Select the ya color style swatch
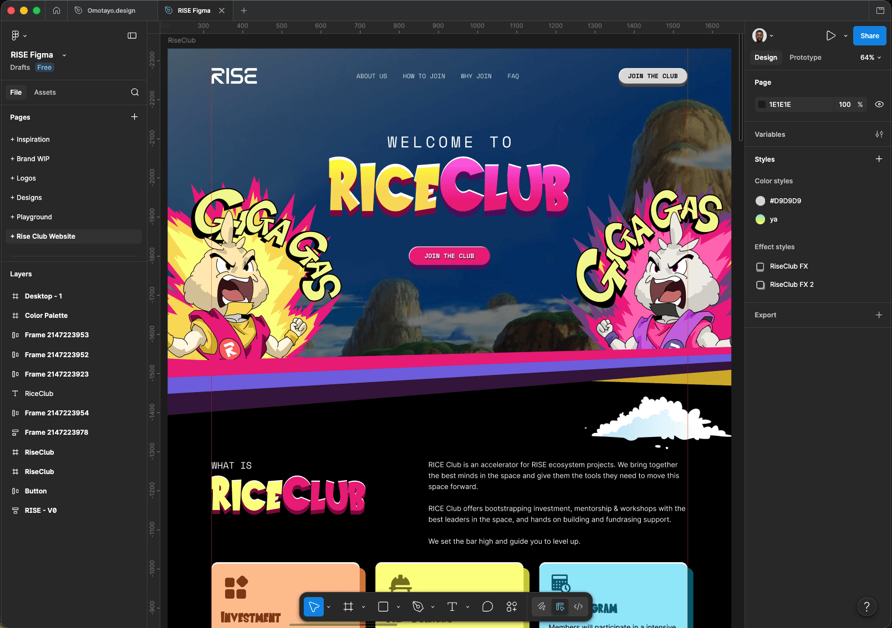Image resolution: width=892 pixels, height=628 pixels. (x=760, y=219)
